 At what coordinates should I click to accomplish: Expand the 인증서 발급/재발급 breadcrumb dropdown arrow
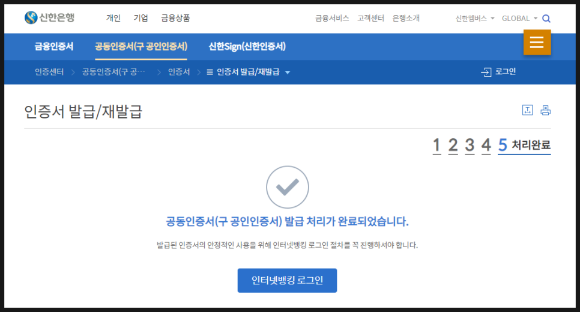(x=288, y=72)
